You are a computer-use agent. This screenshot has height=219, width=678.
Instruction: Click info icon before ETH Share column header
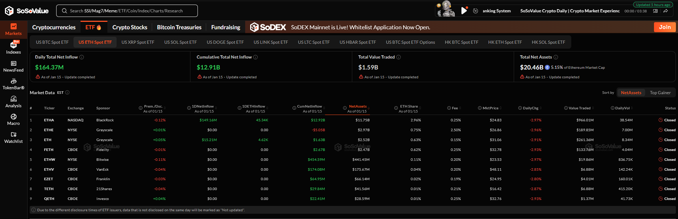click(x=396, y=108)
